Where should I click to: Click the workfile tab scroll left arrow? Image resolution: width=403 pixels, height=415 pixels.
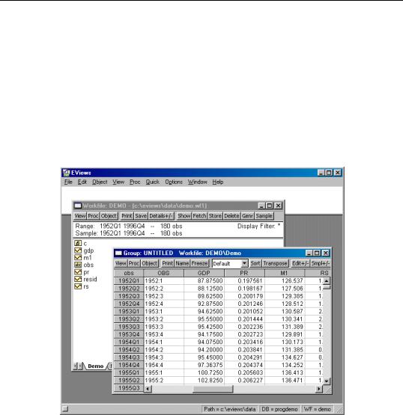75,366
